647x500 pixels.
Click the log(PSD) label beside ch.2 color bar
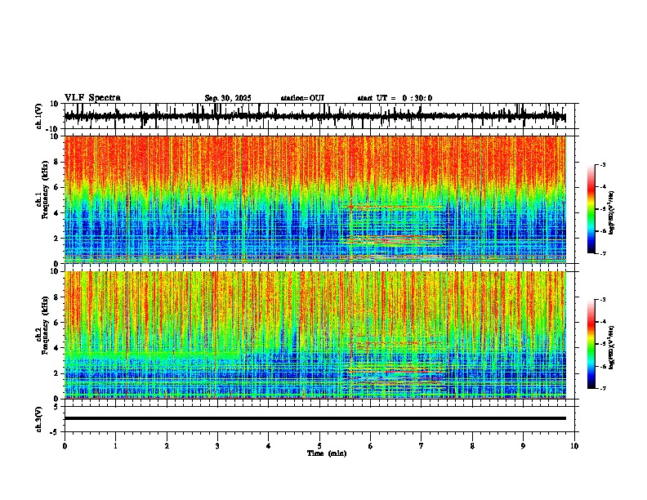612,347
